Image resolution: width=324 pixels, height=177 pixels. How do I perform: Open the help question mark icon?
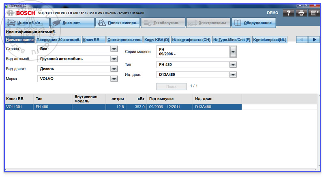288,13
